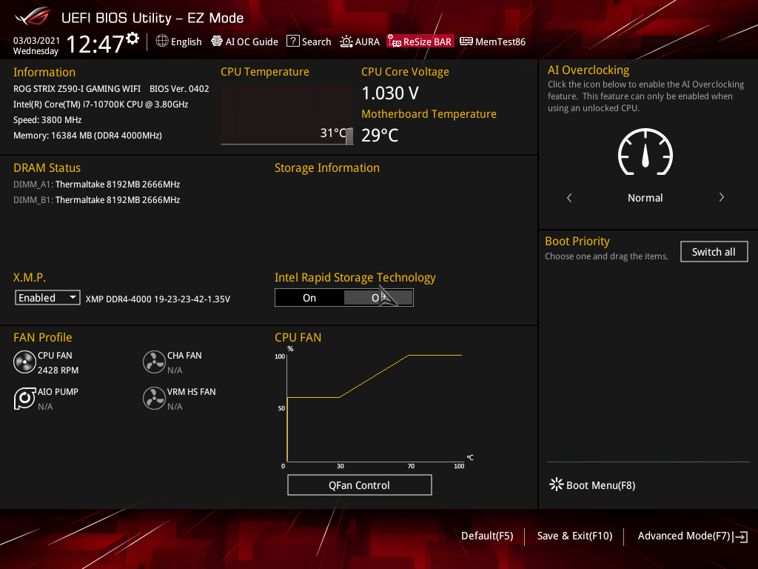Screen dimensions: 758x569
Task: Click the 12:47 clock display
Action: pyautogui.click(x=95, y=44)
